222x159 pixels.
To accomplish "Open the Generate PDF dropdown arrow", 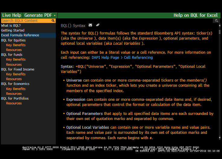I will tap(55, 16).
